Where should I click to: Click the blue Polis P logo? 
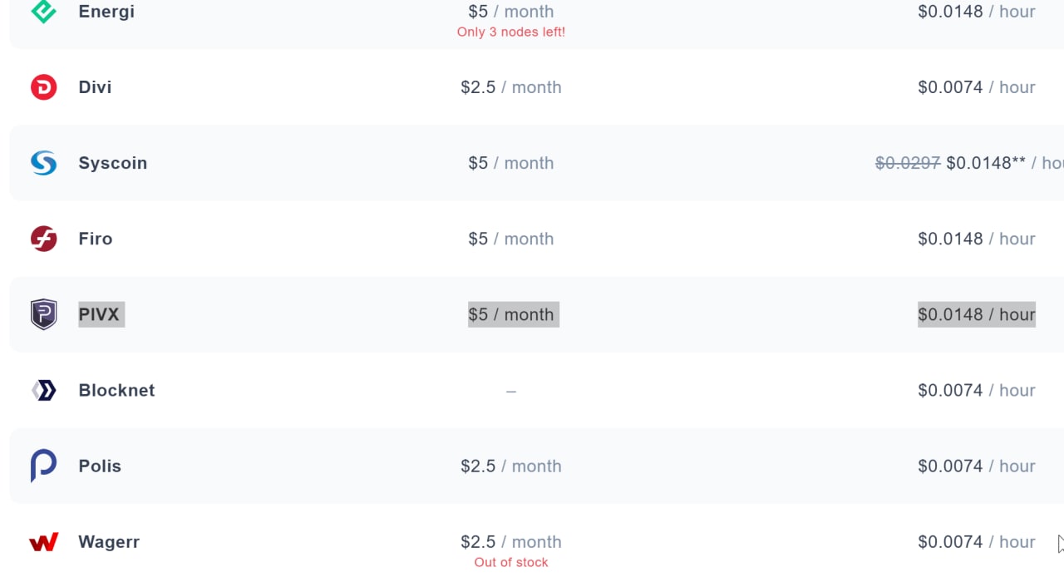tap(43, 466)
